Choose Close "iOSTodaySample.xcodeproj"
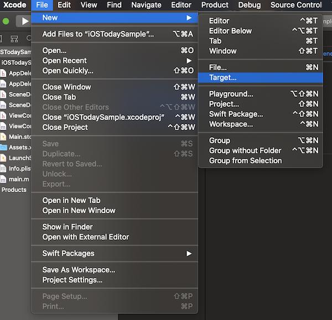 coord(115,117)
